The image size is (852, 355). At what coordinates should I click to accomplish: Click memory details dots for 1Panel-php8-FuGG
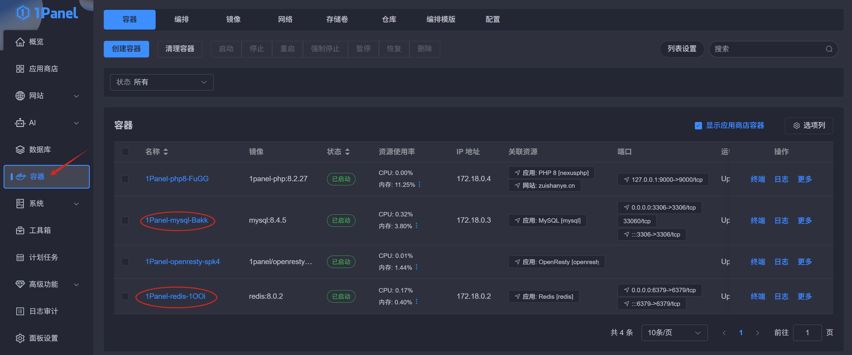(x=419, y=184)
